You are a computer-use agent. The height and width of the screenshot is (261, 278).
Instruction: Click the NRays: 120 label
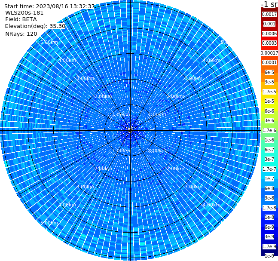pos(21,34)
